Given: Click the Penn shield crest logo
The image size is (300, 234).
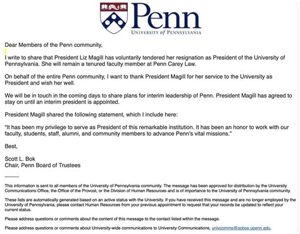Looking at the screenshot, I should pyautogui.click(x=114, y=18).
